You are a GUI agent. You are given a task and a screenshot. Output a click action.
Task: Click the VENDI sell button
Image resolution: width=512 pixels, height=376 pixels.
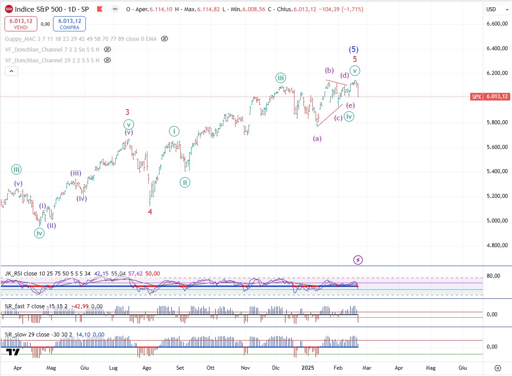(x=21, y=24)
